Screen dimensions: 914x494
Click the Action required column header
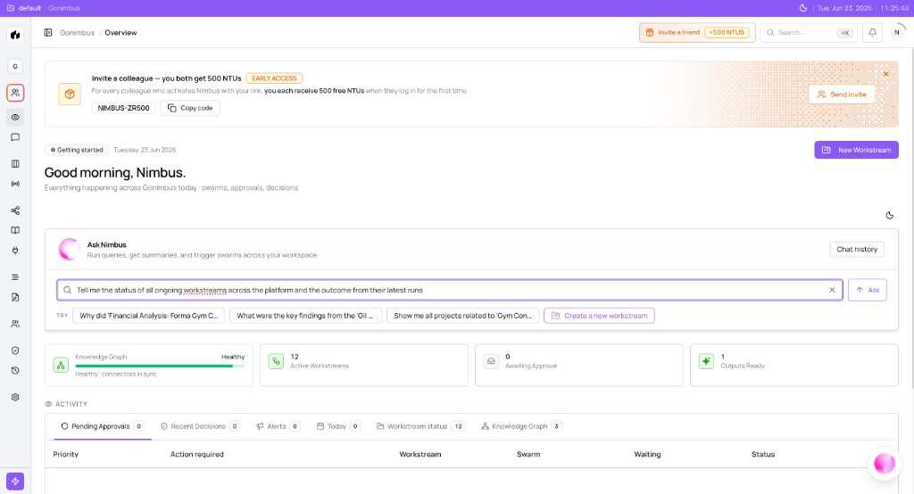pos(197,455)
